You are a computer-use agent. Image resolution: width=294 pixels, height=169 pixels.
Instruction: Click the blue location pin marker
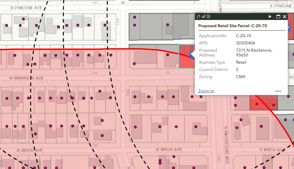pyautogui.click(x=192, y=54)
